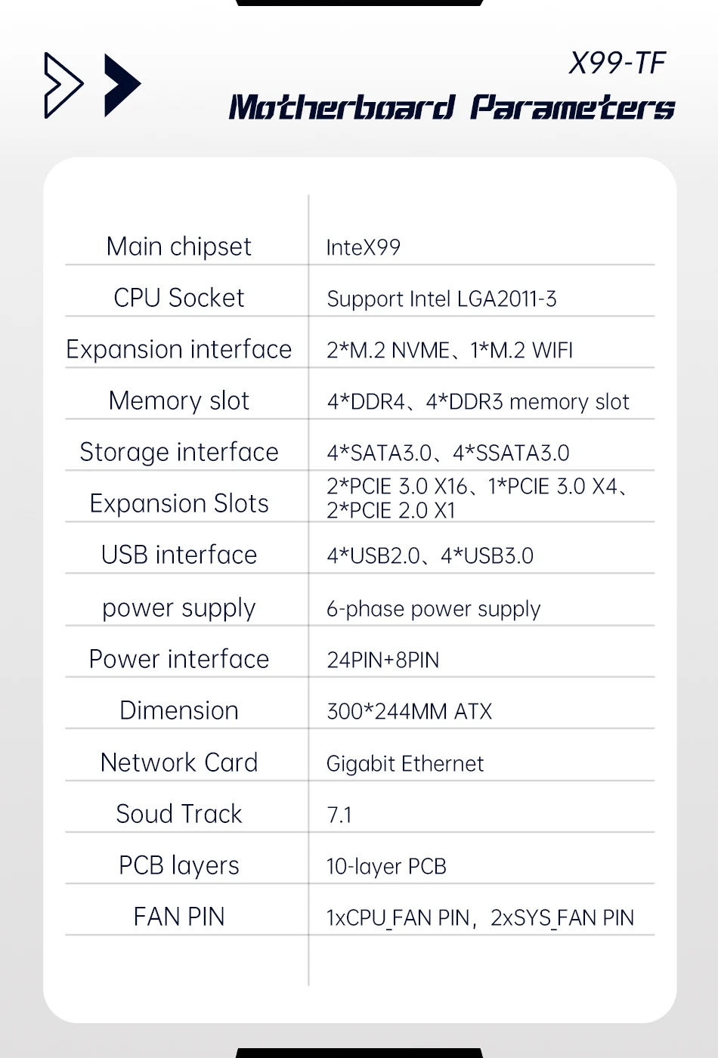Click Support Intel LGA2011-3 text
The width and height of the screenshot is (718, 1058).
pyautogui.click(x=441, y=299)
